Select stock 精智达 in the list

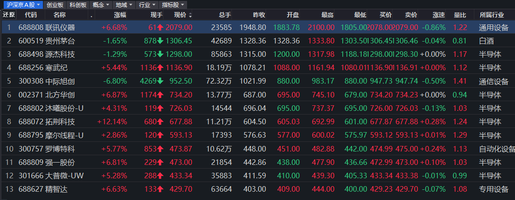pos(56,189)
